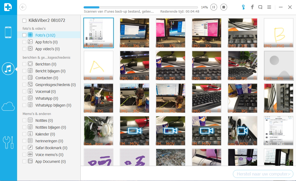Click the Gespreksgeschiedenis phone icon

click(30, 84)
